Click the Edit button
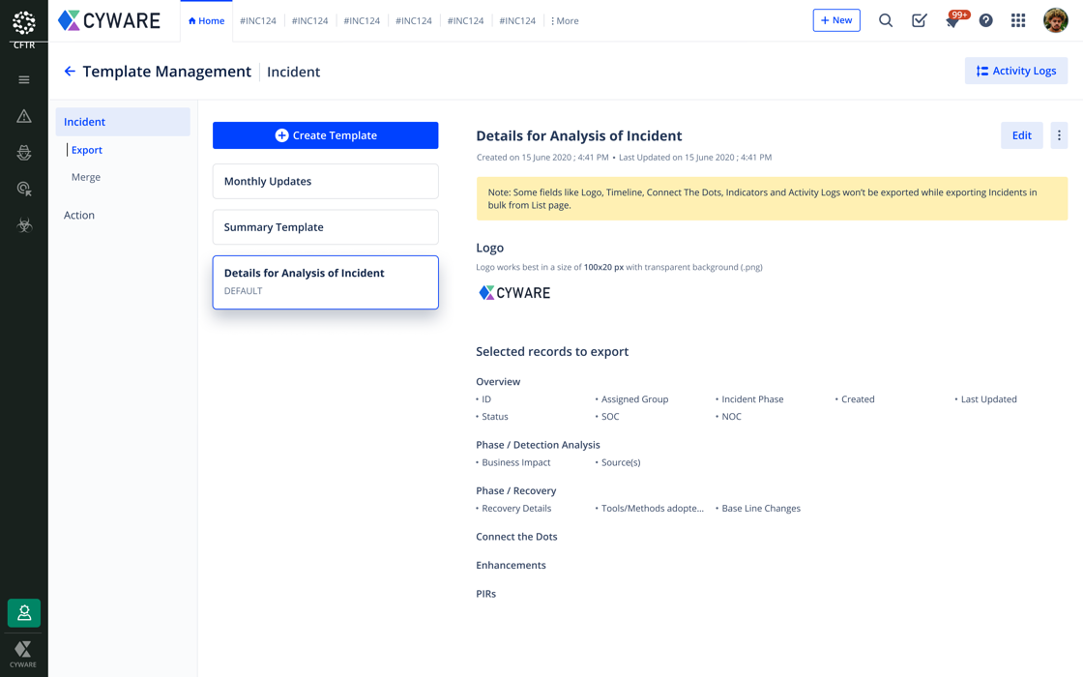The height and width of the screenshot is (677, 1083). pyautogui.click(x=1021, y=135)
